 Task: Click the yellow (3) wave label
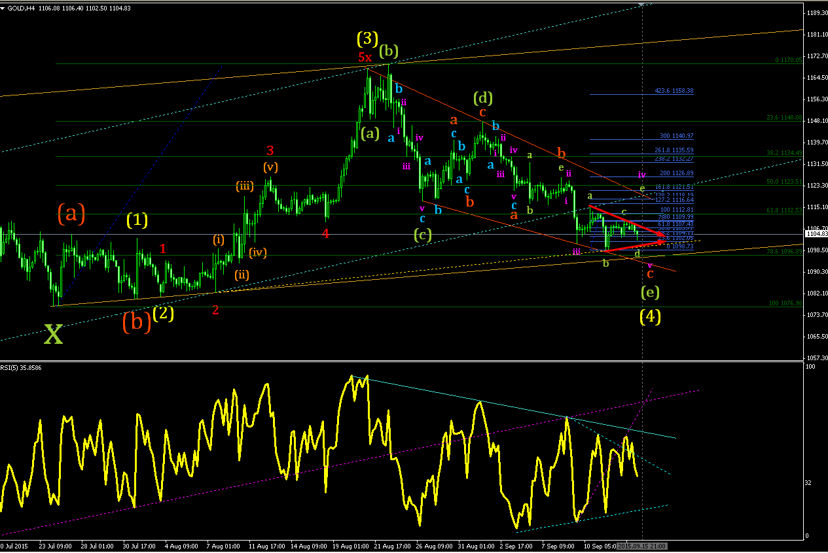367,39
